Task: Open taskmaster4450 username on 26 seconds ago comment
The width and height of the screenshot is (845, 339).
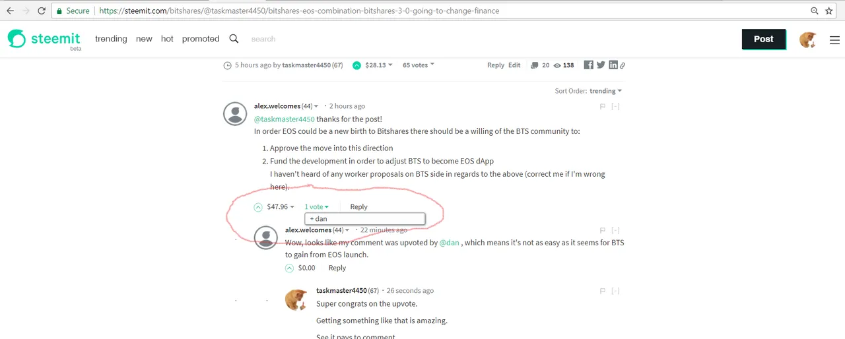Action: (341, 291)
